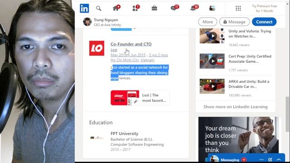Open the search magnifier icon
The width and height of the screenshot is (290, 163).
(x=99, y=8)
